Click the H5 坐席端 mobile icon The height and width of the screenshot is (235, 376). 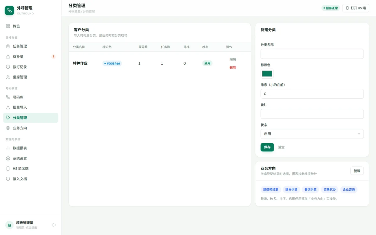click(x=8, y=169)
